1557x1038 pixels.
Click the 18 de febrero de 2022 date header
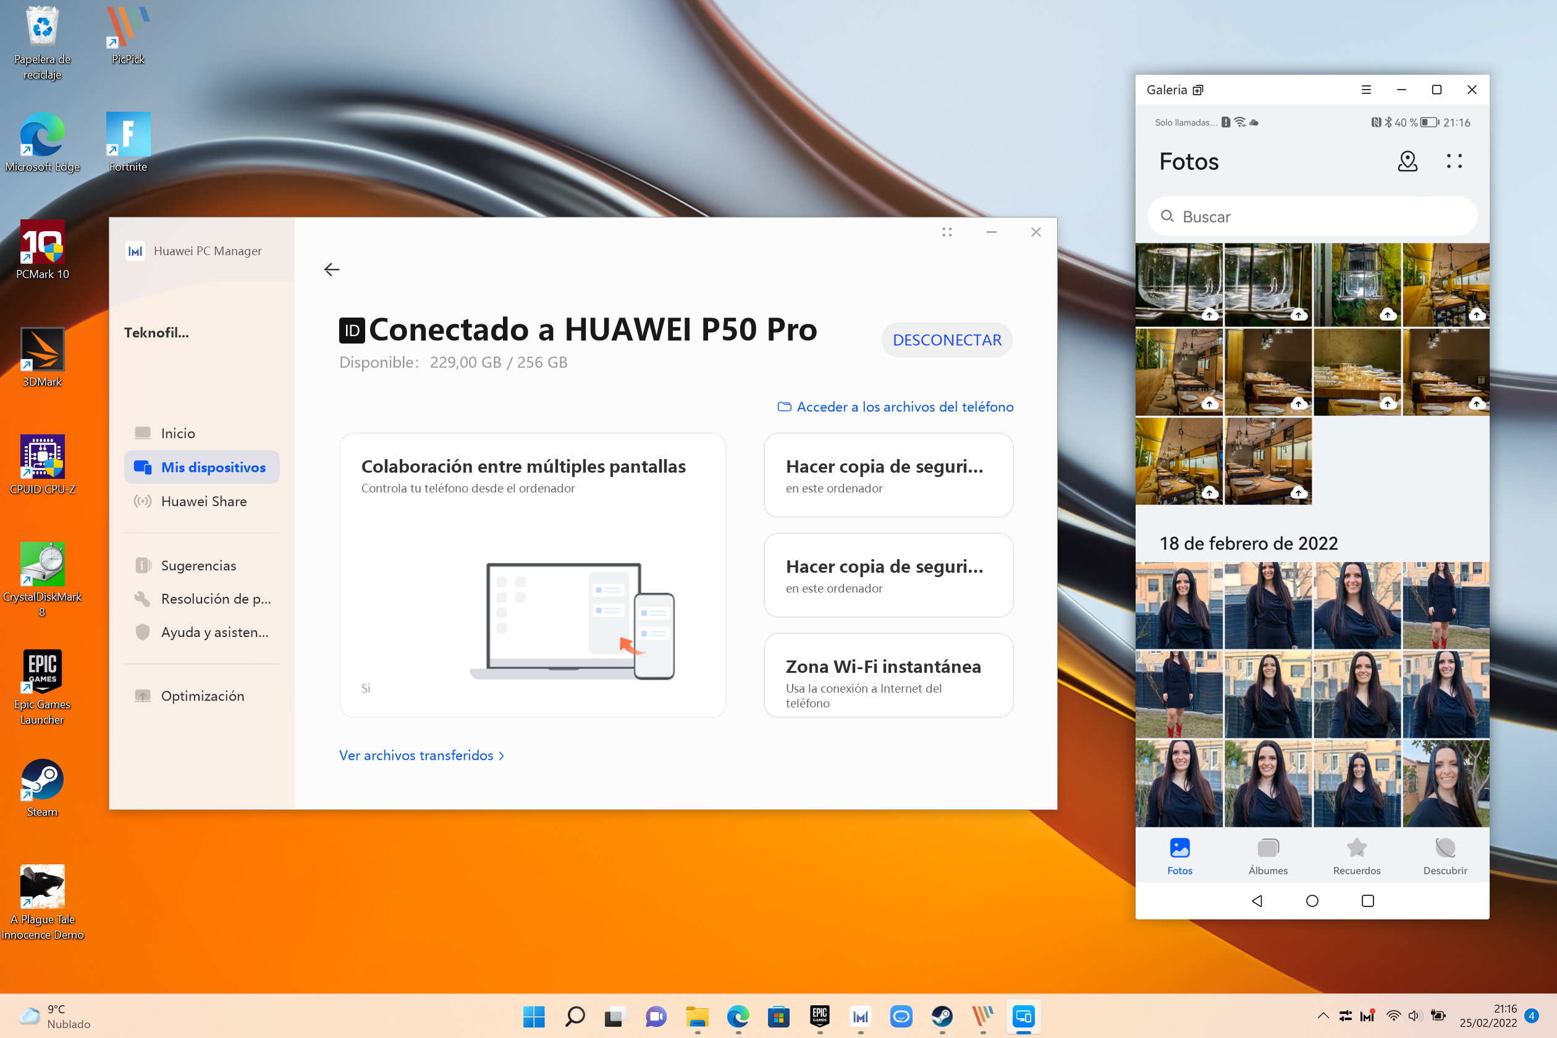1249,544
